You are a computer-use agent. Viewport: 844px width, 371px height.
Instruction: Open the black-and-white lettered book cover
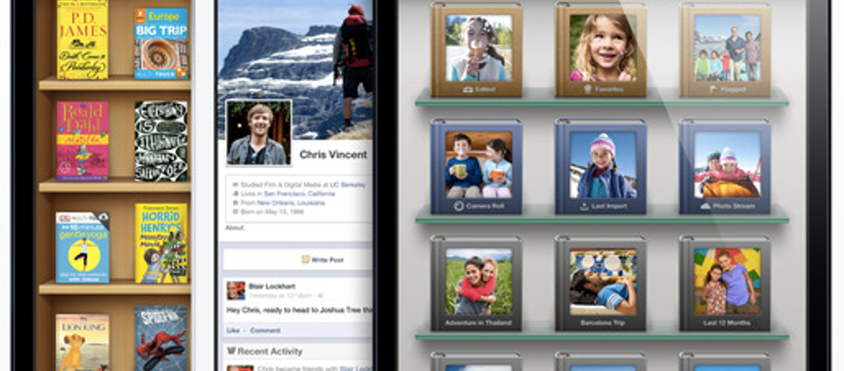point(161,141)
